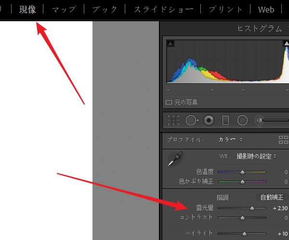This screenshot has width=289, height=240.
Task: Click the ハイライト slider handle
Action: 244,234
